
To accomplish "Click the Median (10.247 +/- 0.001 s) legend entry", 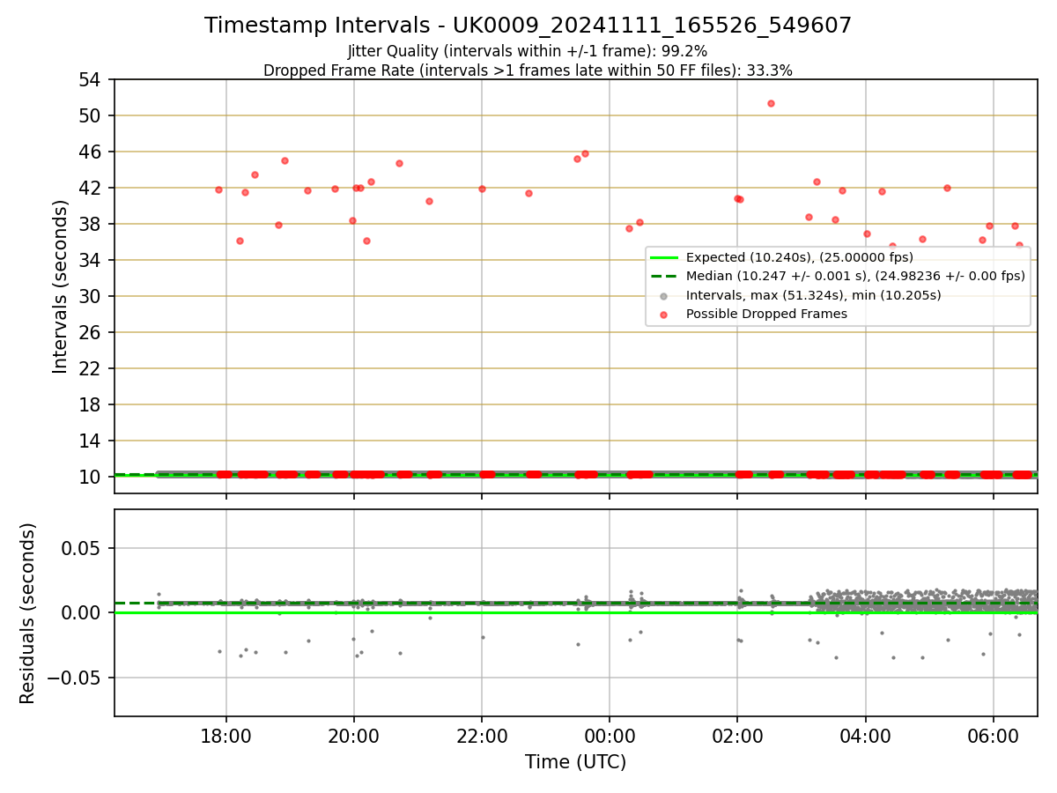I will [855, 276].
